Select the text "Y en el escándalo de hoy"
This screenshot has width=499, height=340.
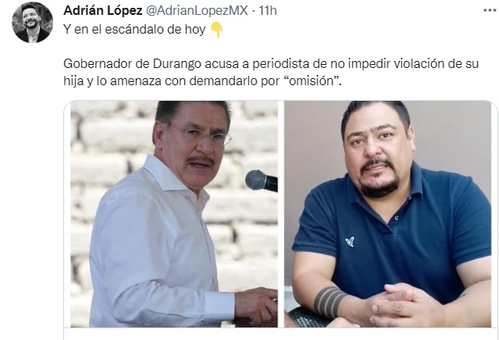click(134, 30)
